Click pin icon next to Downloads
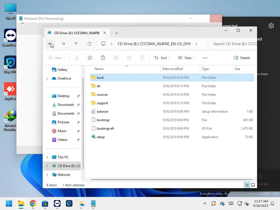This screenshot has height=210, width=280. (x=78, y=105)
